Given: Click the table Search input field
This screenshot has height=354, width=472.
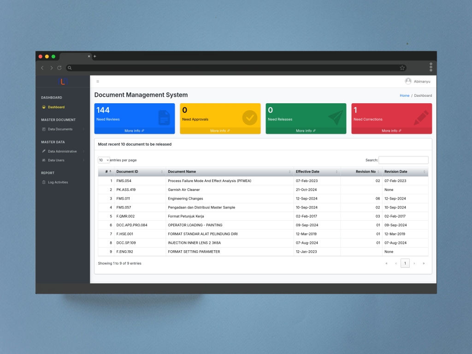Looking at the screenshot, I should (403, 160).
